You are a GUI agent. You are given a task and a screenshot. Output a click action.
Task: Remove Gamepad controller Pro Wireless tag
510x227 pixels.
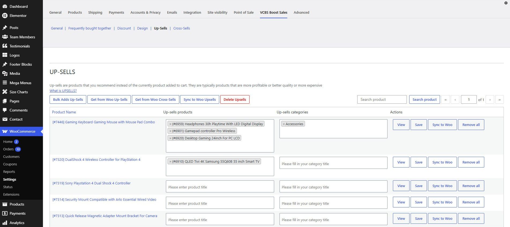170,131
